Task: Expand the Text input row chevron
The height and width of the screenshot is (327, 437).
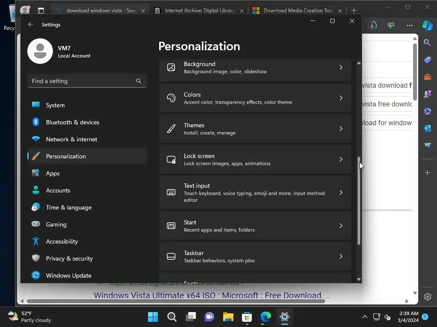Action: [x=341, y=192]
